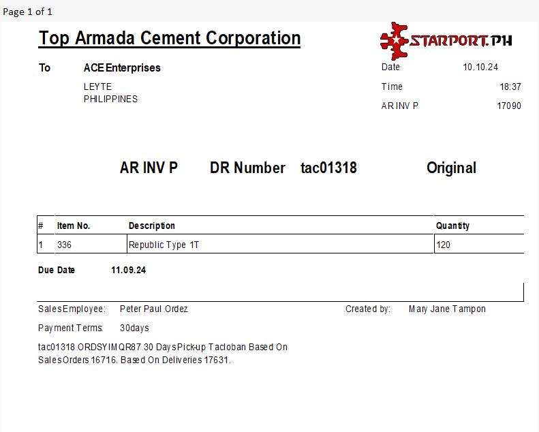Screen dimensions: 539x432
Task: Select the ACE Enterprises customer name
Action: point(122,68)
